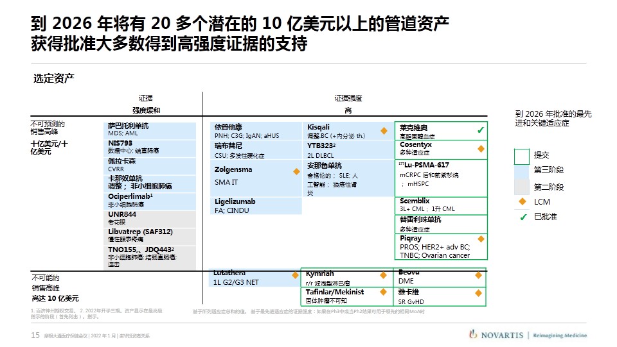The width and height of the screenshot is (617, 347).
Task: Click the diamond marker in the 雅卡维 cell
Action: coord(478,292)
